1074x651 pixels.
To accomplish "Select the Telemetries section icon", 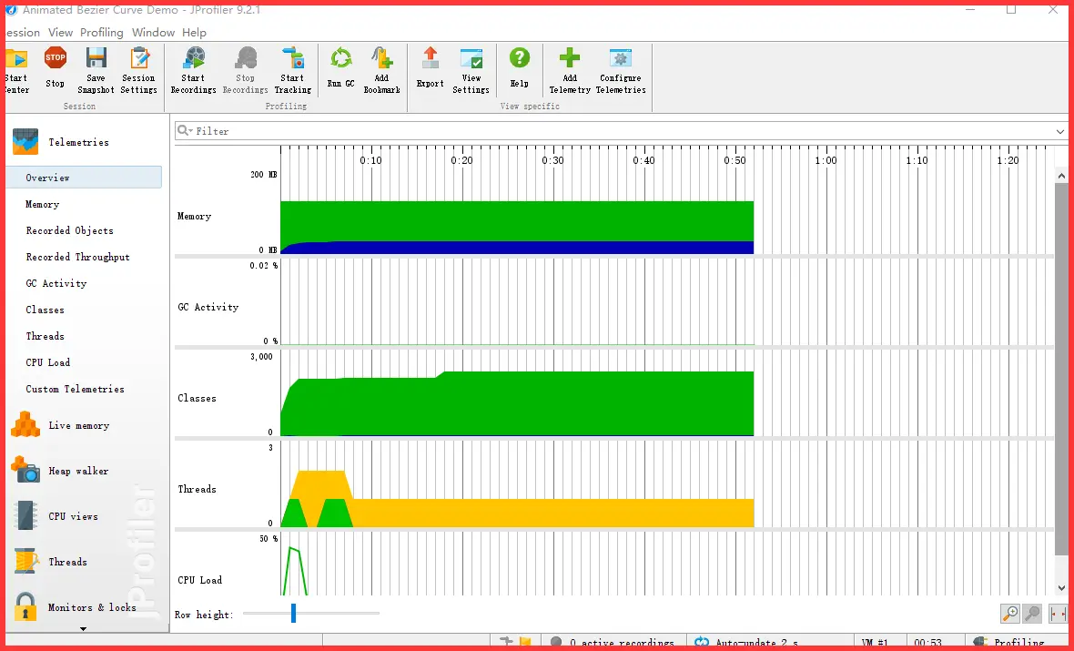I will [25, 142].
